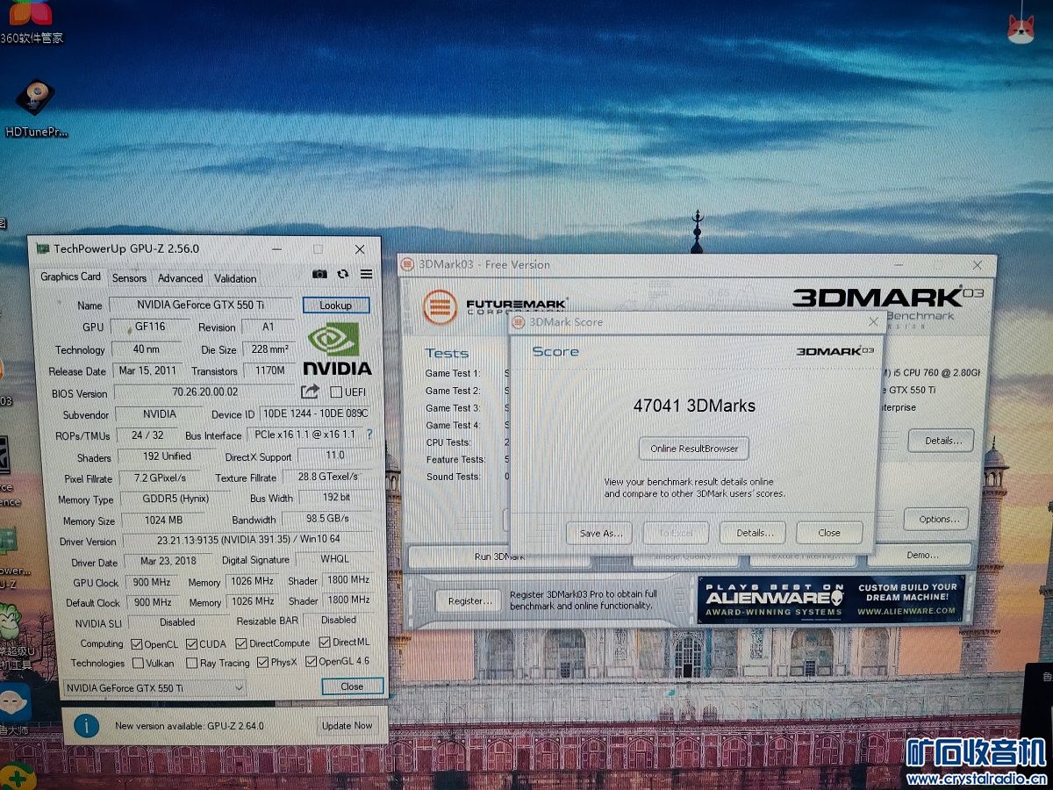
Task: Toggle the Vulkan checkbox
Action: click(138, 663)
